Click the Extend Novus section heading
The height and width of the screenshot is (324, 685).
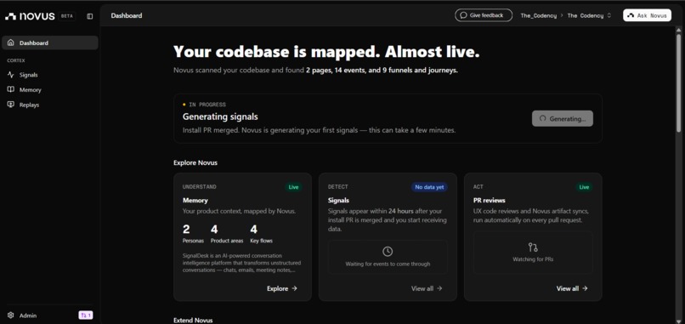pyautogui.click(x=193, y=321)
